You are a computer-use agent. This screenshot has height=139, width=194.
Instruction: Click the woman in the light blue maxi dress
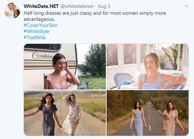(138, 119)
